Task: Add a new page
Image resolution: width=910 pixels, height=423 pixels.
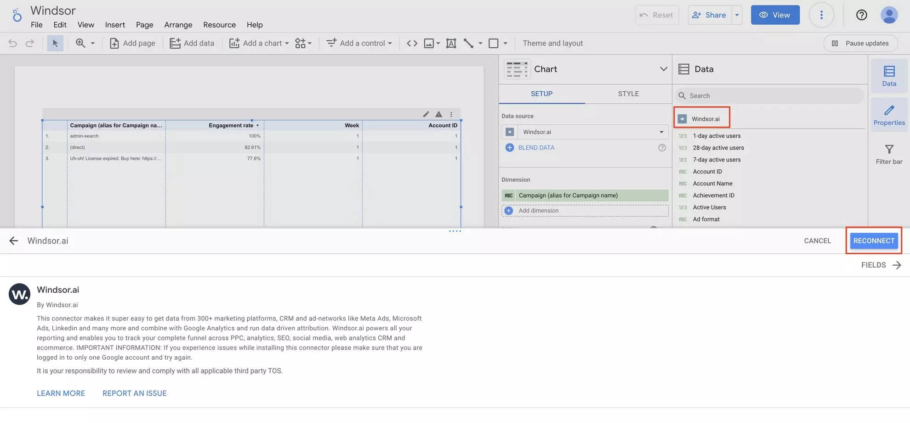Action: pyautogui.click(x=132, y=43)
